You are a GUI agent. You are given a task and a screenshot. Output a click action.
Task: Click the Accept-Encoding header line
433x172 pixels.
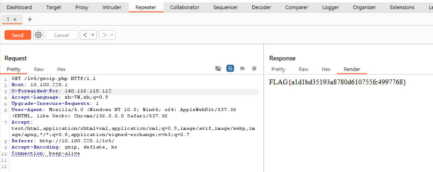[65, 147]
